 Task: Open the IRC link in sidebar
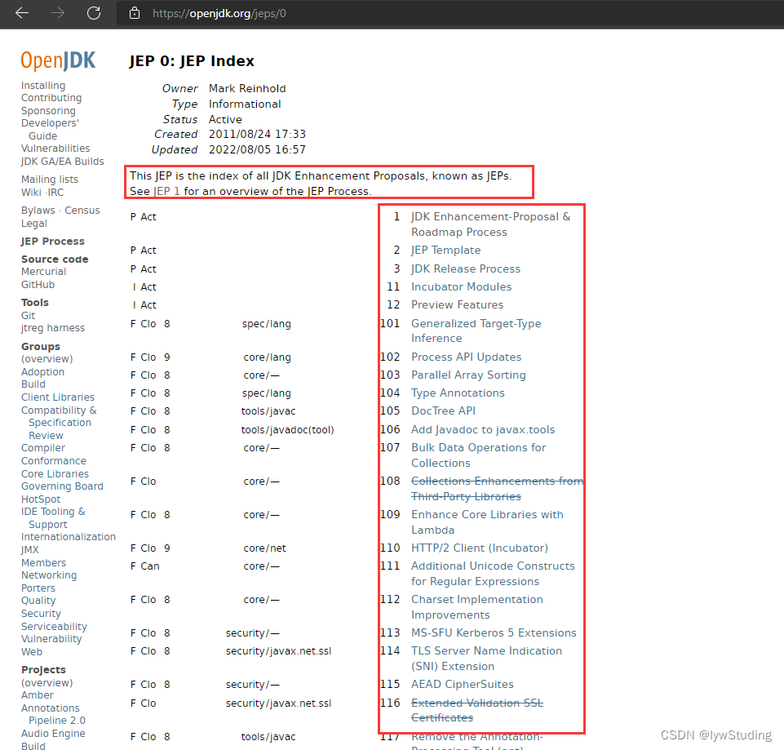click(x=55, y=193)
